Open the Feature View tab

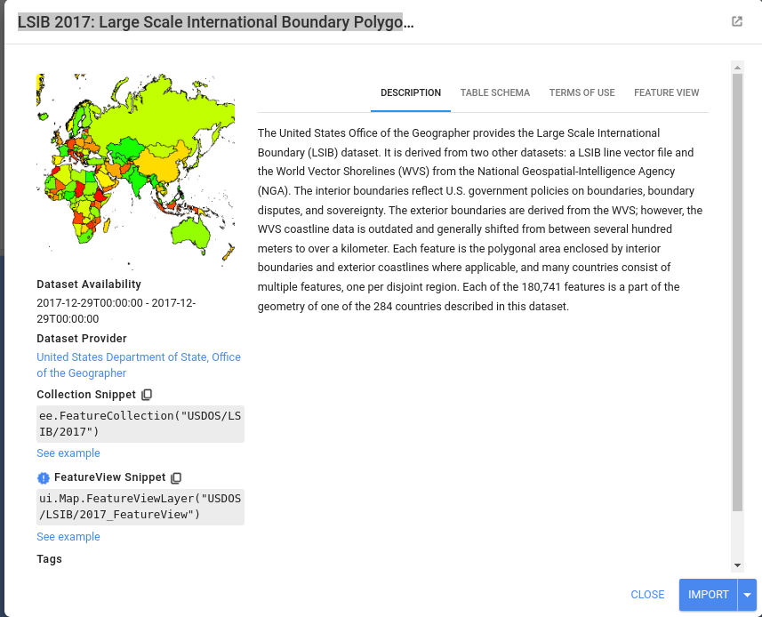tap(666, 92)
